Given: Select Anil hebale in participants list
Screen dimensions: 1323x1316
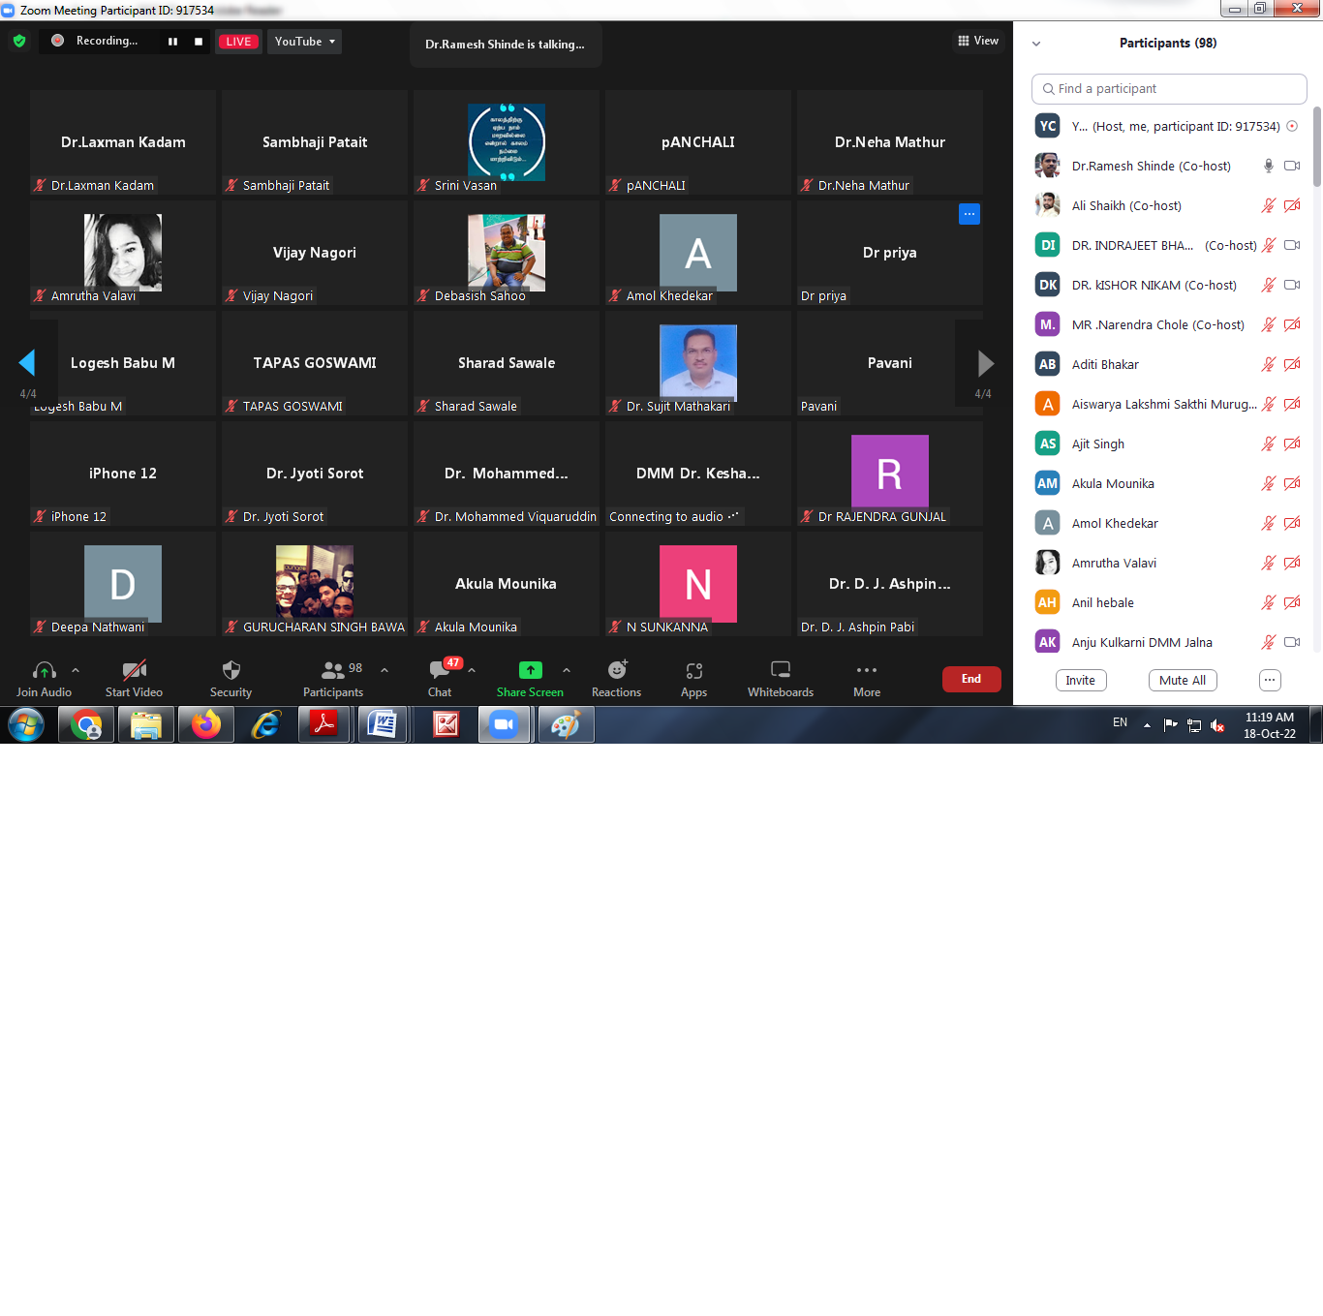Looking at the screenshot, I should [1169, 602].
